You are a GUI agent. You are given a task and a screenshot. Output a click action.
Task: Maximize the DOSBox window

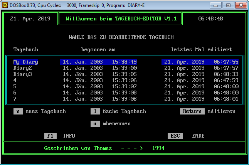tap(228, 5)
